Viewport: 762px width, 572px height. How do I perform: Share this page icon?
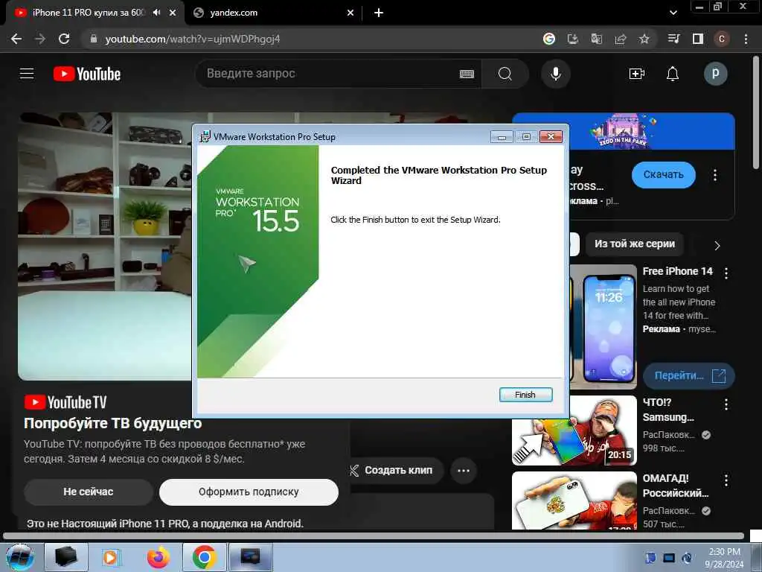pos(621,39)
